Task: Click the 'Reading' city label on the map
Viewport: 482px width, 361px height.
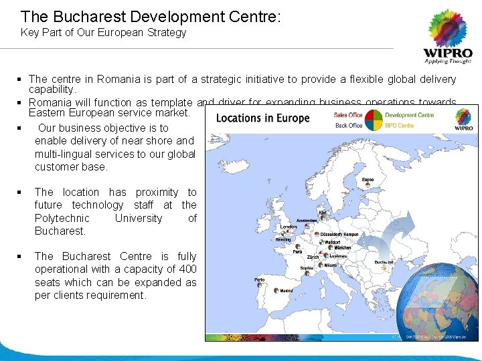Action: click(283, 240)
